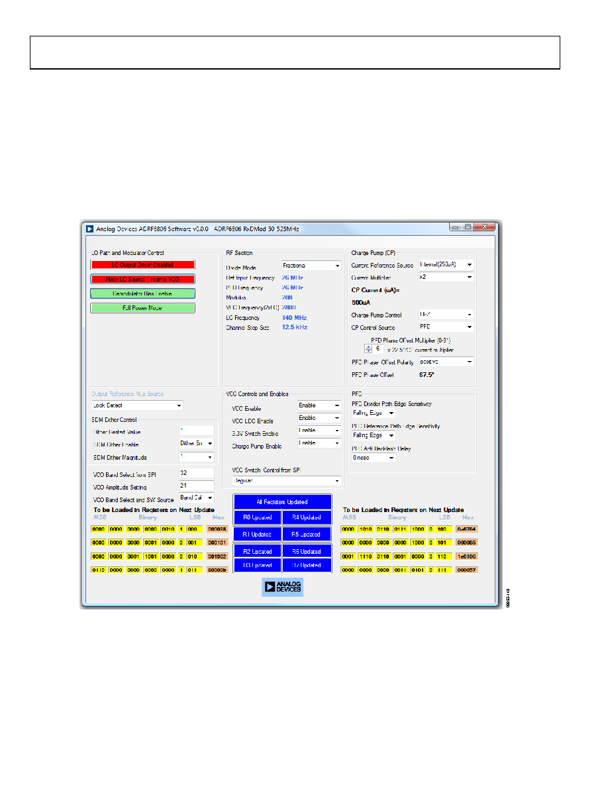The width and height of the screenshot is (608, 787).
Task: Open the Output Reference Mux Source Lock Detect dropdown
Action: coord(137,405)
